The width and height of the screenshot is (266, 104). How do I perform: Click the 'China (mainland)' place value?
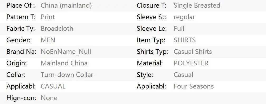tap(66, 6)
